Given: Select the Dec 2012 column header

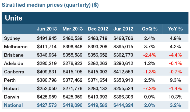Looking at the screenshot, I should coord(98,29).
